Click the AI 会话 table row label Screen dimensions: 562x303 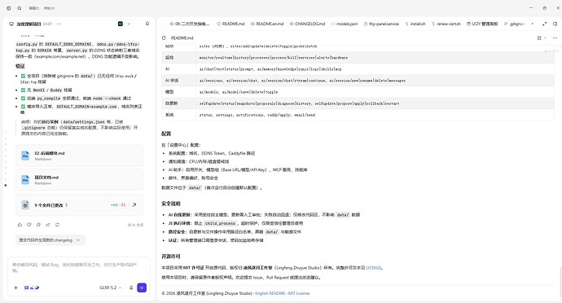172,81
